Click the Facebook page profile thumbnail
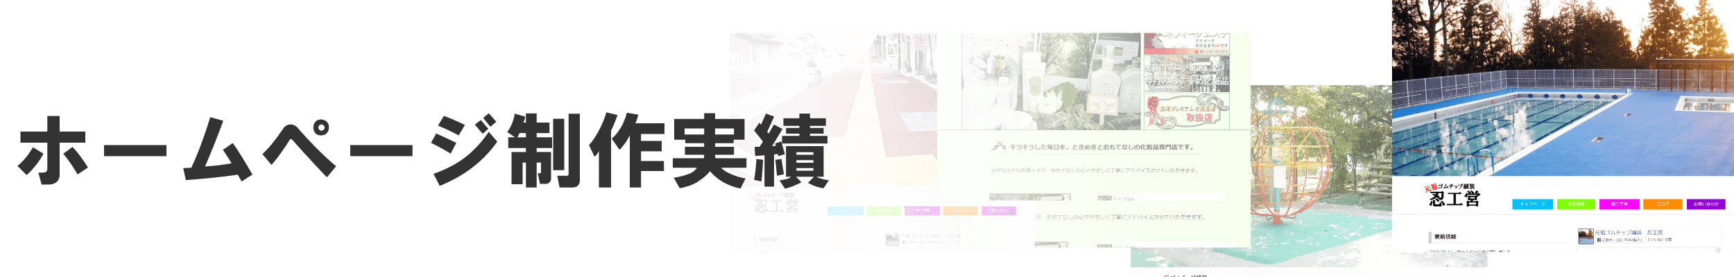This screenshot has width=1734, height=277. pyautogui.click(x=1586, y=237)
